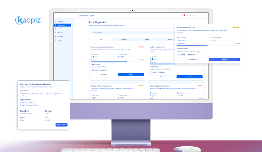The image size is (262, 152).
Task: Select Register Exam in sidebar
Action: pos(63,25)
